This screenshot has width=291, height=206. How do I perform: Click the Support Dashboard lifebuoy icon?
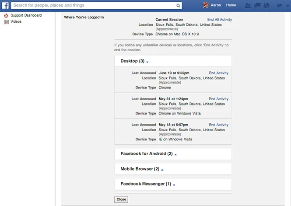6,16
